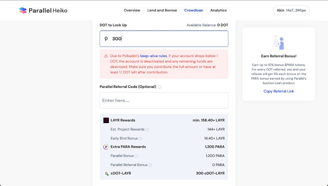Go to Lend and Borrow page
The image size is (328, 186).
(162, 10)
